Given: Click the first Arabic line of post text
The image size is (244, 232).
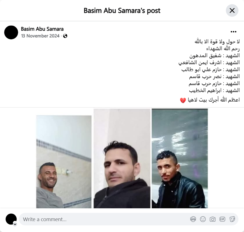Looking at the screenshot, I should (x=217, y=42).
